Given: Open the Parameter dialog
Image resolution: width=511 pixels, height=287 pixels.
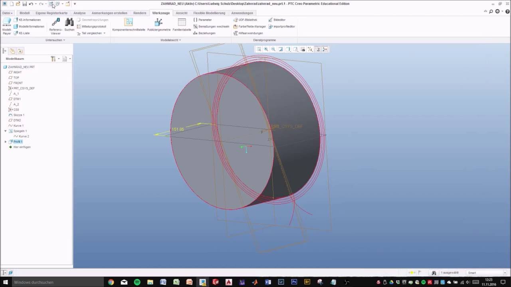Looking at the screenshot, I should point(202,20).
